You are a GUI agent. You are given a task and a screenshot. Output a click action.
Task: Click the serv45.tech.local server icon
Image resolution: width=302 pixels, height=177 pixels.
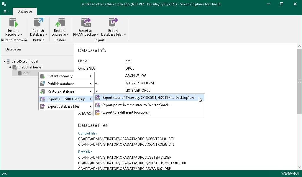pyautogui.click(x=8, y=61)
